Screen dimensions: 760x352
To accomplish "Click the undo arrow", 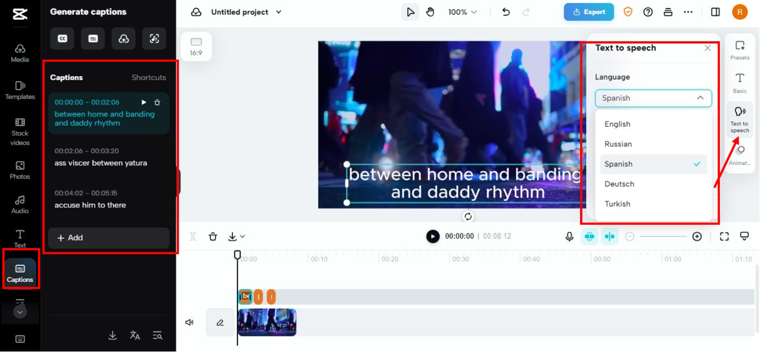I will (506, 12).
